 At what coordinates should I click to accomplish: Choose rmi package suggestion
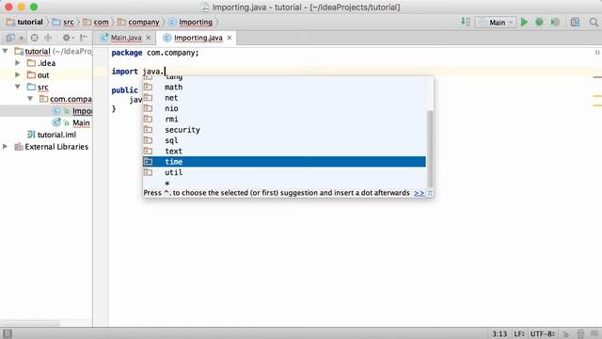click(x=284, y=120)
